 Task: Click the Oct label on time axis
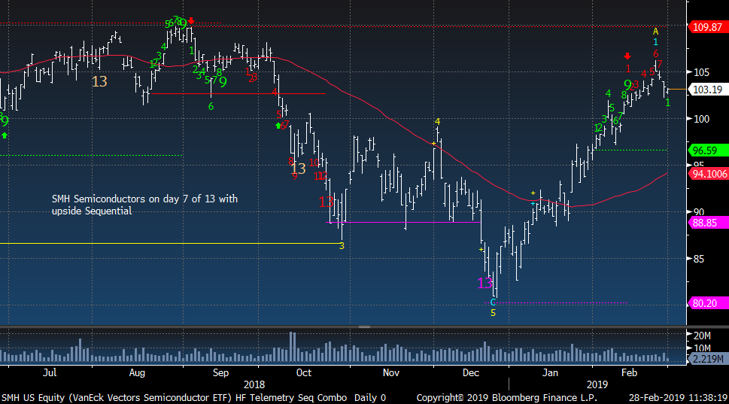[304, 372]
